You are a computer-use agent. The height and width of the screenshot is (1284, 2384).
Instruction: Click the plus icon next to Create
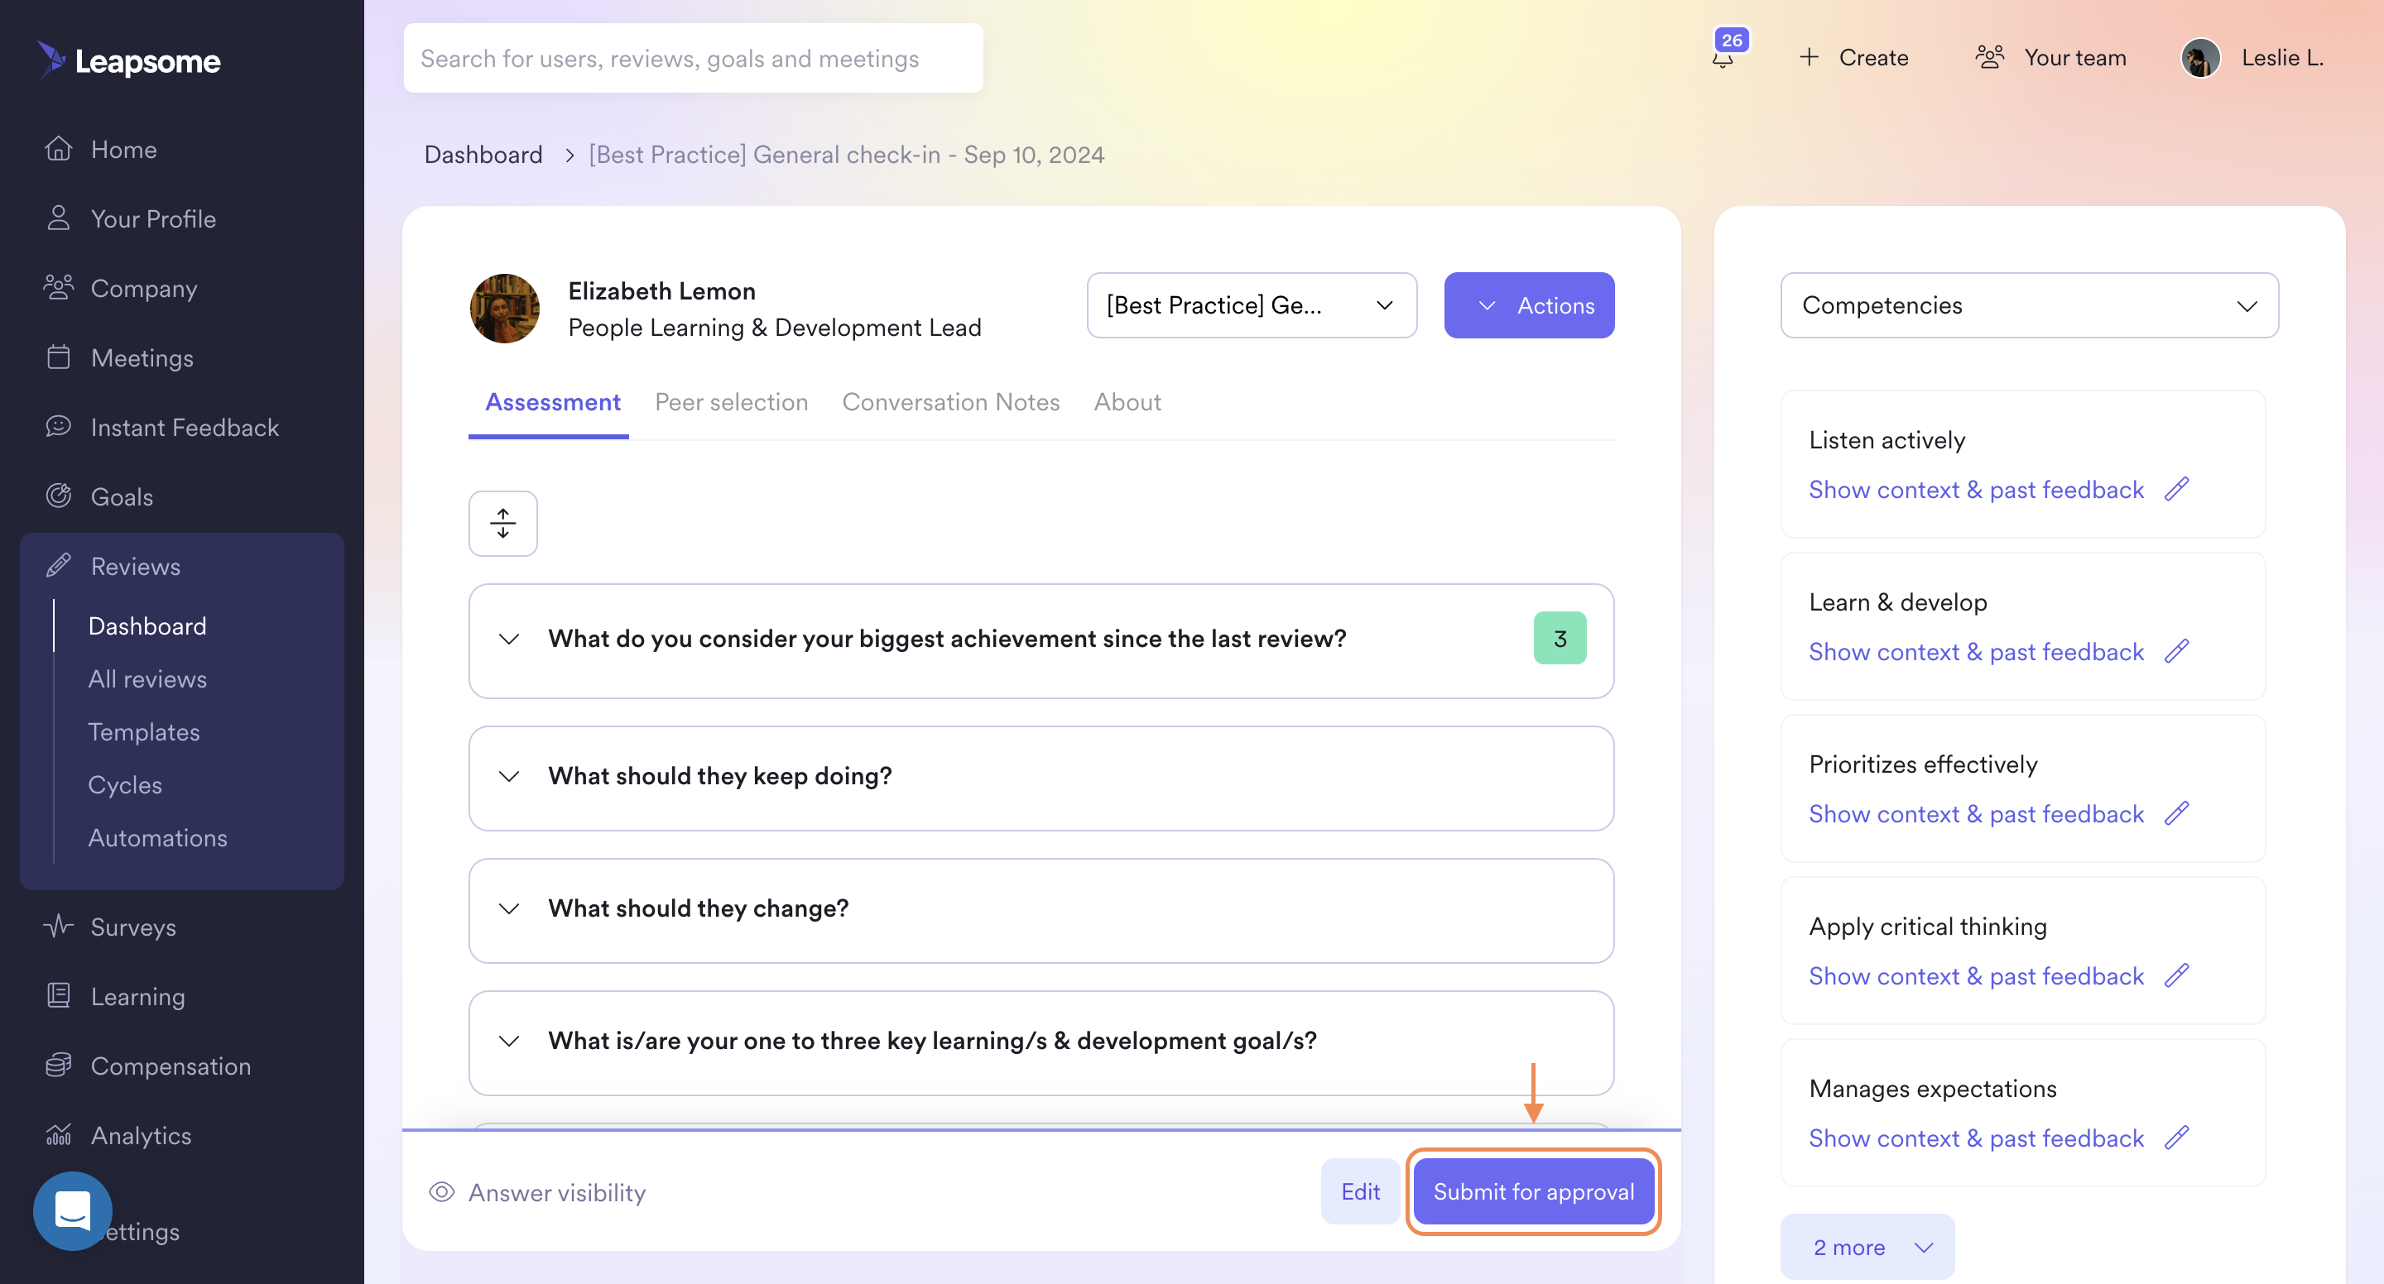(x=1809, y=57)
